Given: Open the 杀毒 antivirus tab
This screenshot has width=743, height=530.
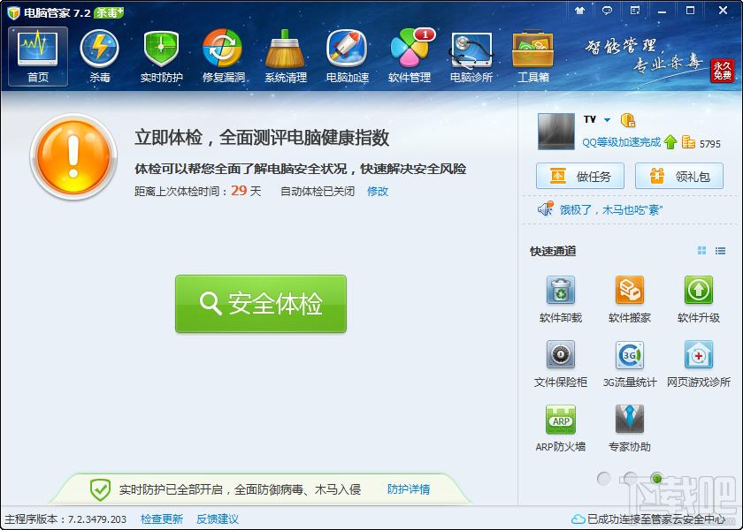Looking at the screenshot, I should (x=99, y=57).
